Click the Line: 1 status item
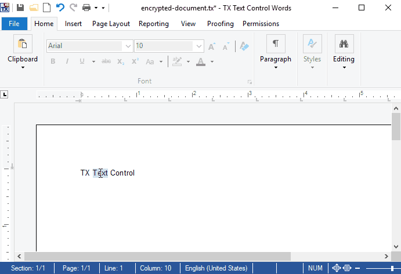The image size is (401, 274). 114,268
